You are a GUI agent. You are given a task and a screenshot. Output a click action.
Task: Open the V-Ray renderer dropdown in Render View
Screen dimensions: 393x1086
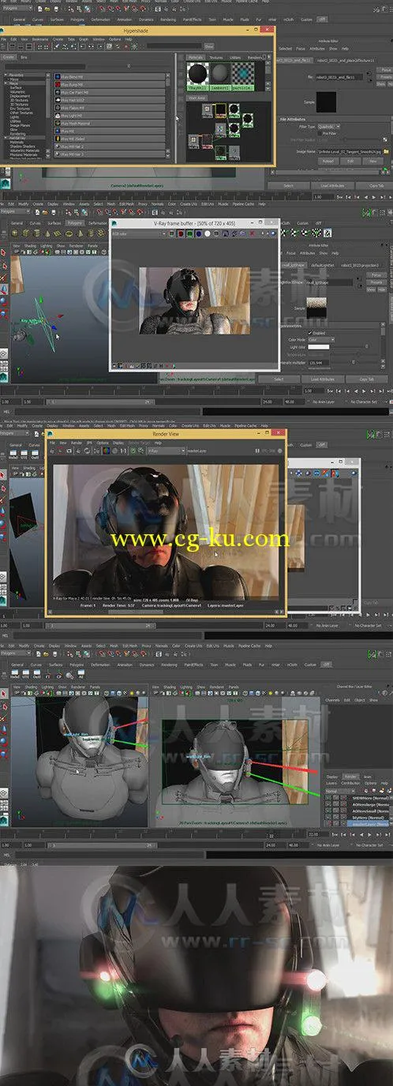166,451
